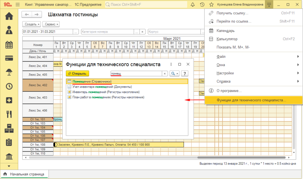The width and height of the screenshot is (303, 179).
Task: Click the service menu icon next to user name
Action: pyautogui.click(x=269, y=4)
